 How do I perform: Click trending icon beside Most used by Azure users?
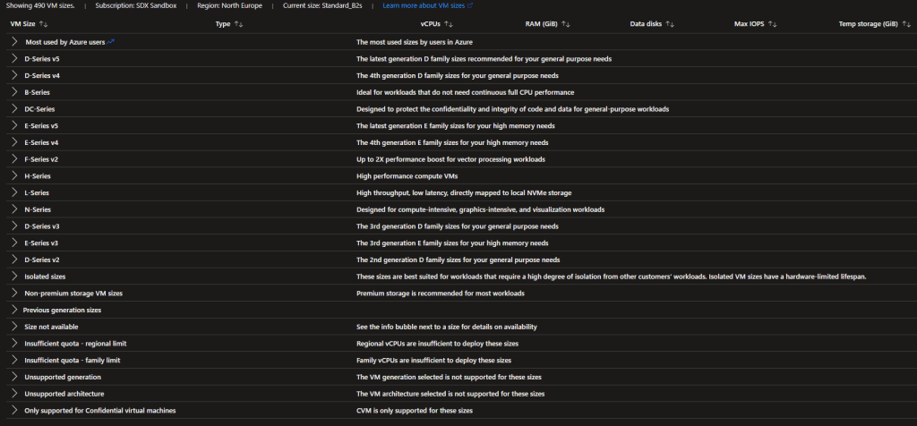111,41
